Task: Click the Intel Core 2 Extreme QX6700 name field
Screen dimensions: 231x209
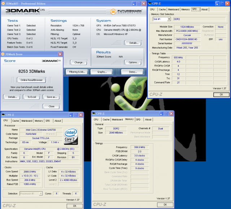Action: point(41,130)
